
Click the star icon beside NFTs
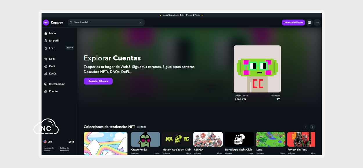click(x=46, y=59)
